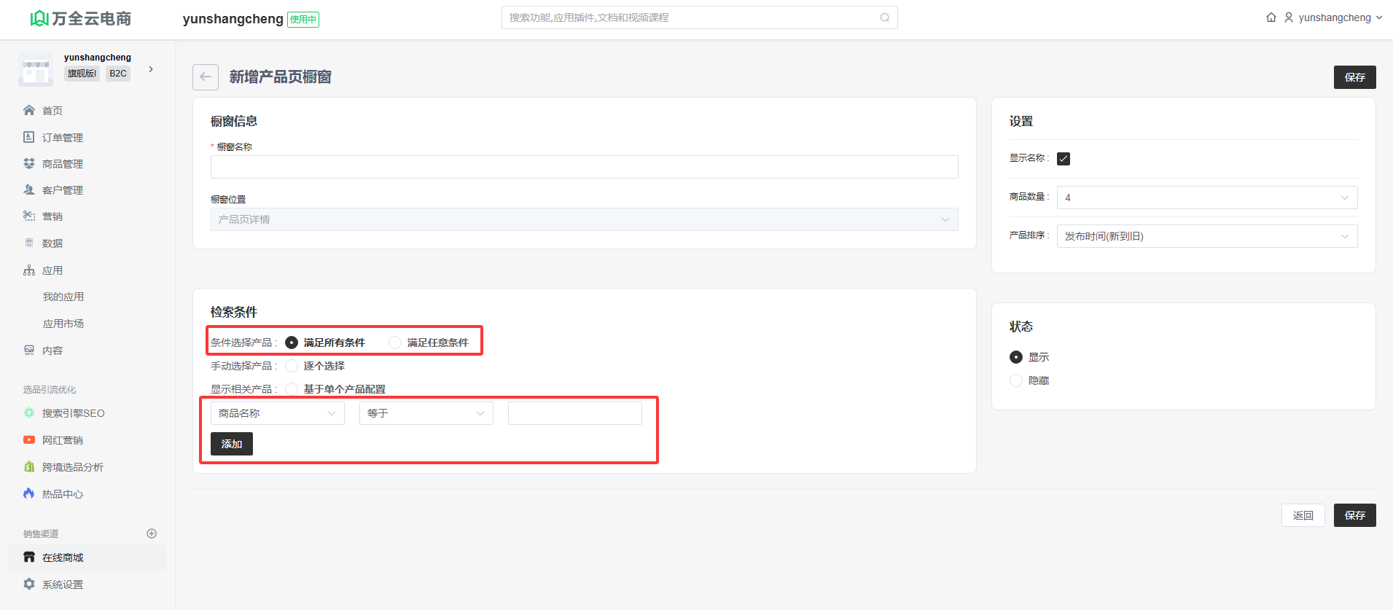1393x610 pixels.
Task: Expand the 产品排序 dropdown
Action: point(1206,236)
